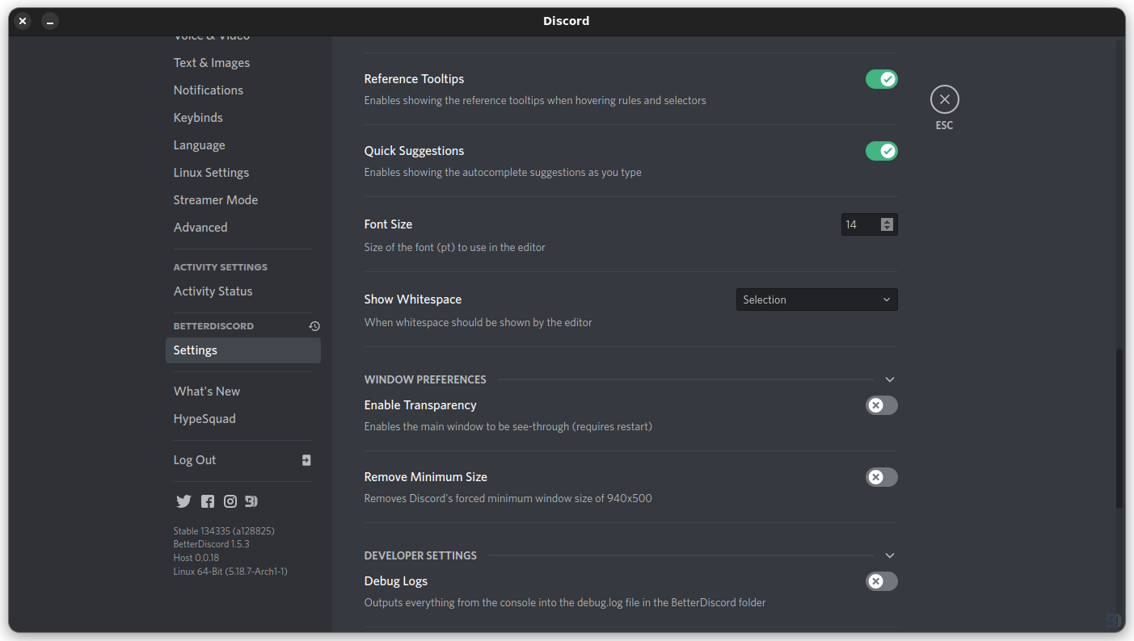
Task: Open the Instagram icon near the version info
Action: pyautogui.click(x=230, y=501)
